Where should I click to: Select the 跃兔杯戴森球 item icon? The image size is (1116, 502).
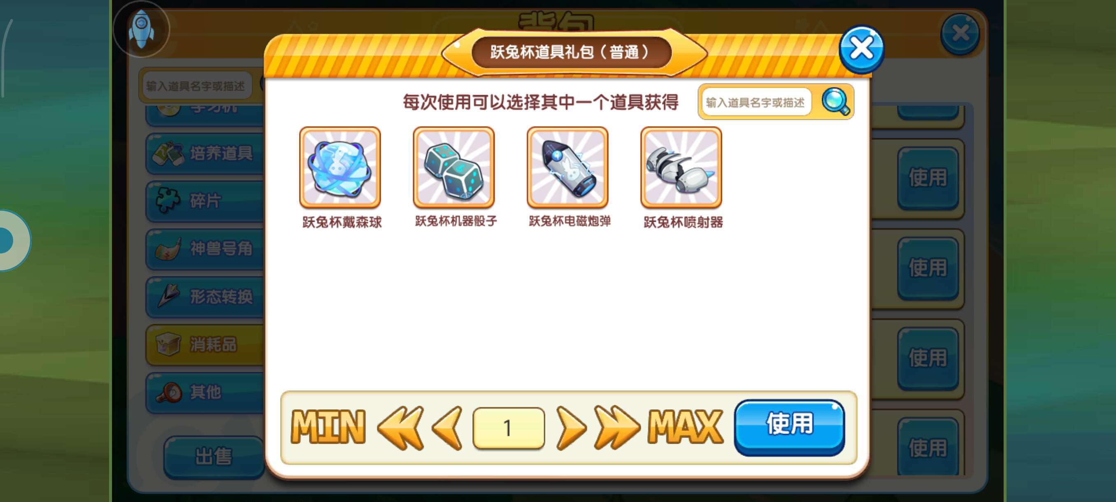pyautogui.click(x=340, y=167)
